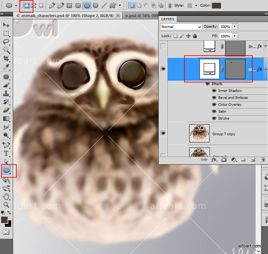This screenshot has height=254, width=268.
Task: Select the Smudge tool
Action: 6,127
